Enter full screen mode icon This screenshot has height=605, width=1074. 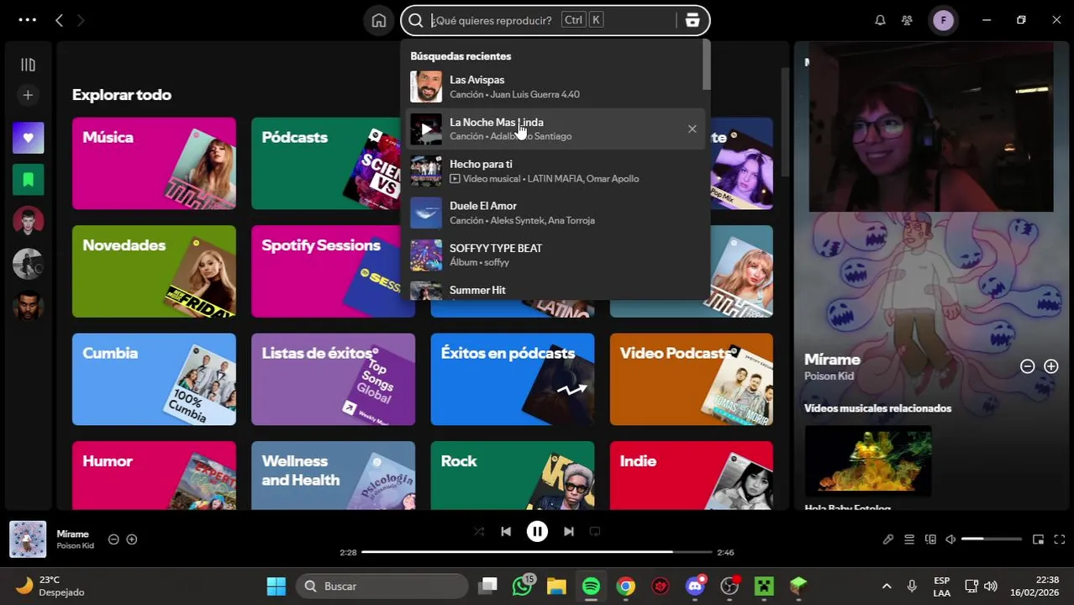coord(1059,539)
